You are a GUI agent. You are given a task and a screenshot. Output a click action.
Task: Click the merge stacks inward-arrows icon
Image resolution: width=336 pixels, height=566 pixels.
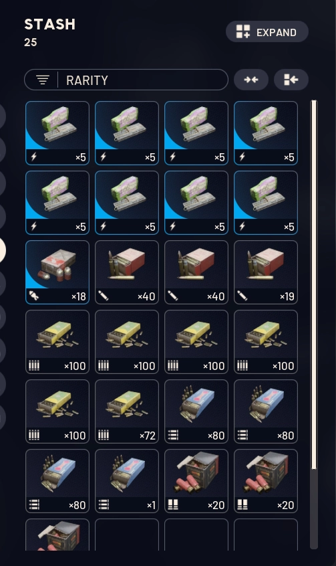251,80
